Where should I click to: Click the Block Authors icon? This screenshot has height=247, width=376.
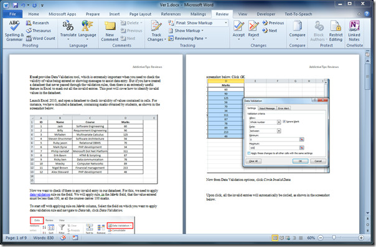click(x=319, y=26)
